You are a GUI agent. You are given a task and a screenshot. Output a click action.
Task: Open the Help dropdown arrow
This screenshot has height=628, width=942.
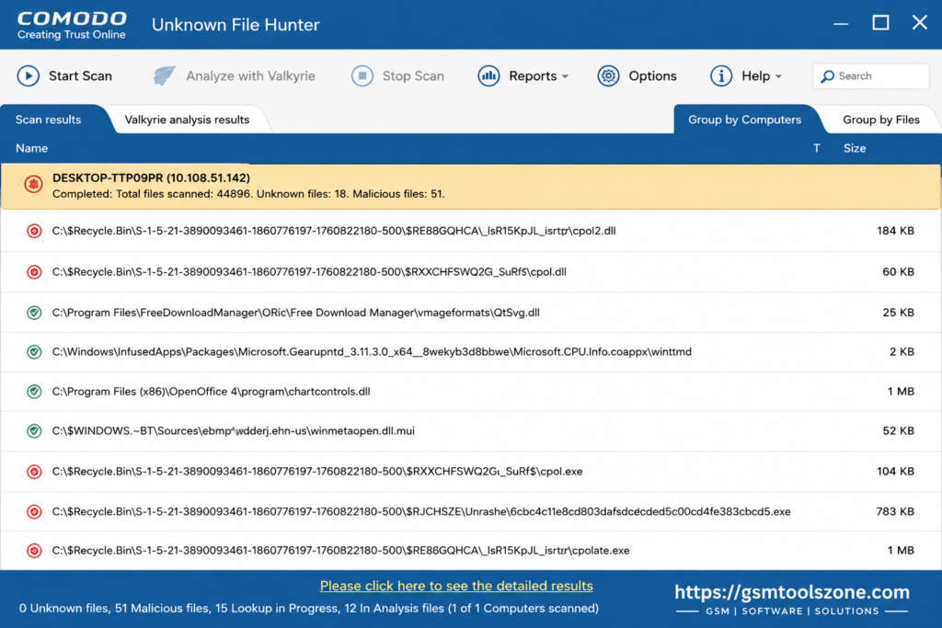778,77
